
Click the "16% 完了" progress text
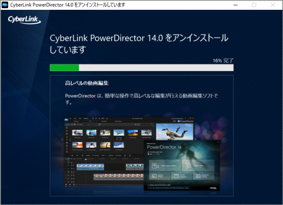click(x=223, y=60)
